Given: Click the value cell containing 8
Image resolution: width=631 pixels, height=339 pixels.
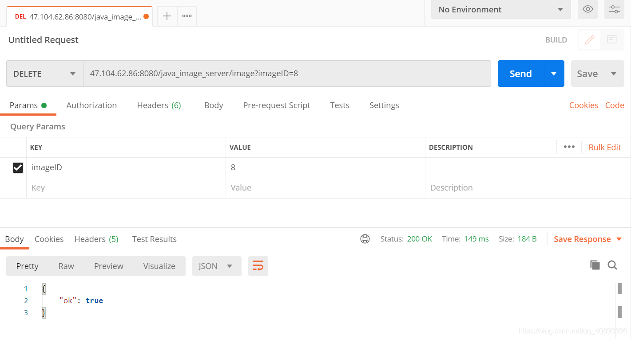Looking at the screenshot, I should point(325,168).
